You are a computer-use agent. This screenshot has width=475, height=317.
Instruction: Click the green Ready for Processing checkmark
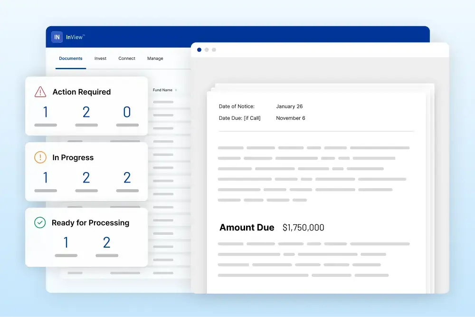pos(40,222)
